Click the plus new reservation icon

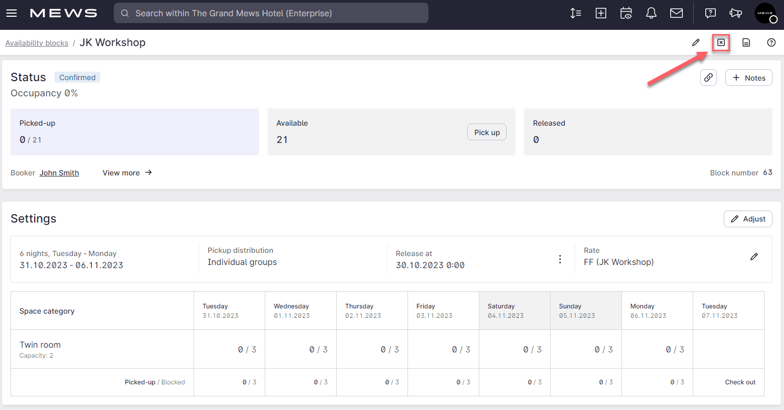[601, 13]
